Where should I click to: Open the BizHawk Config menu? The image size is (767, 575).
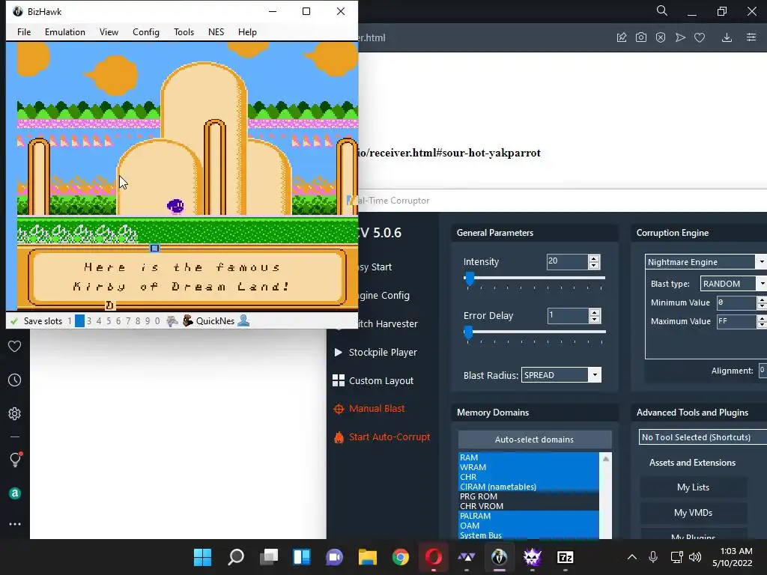coord(146,31)
